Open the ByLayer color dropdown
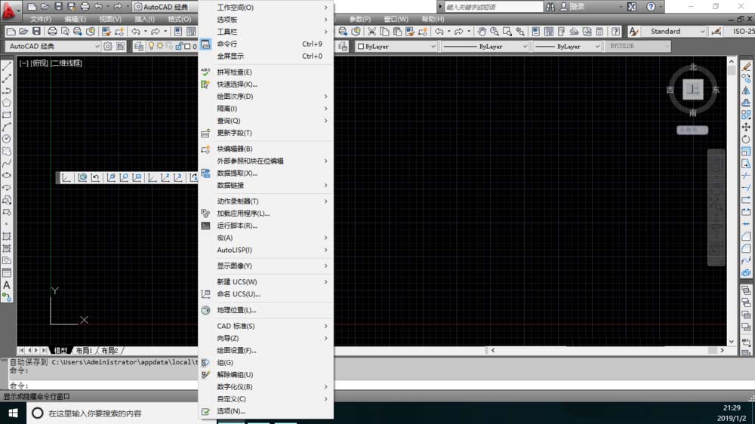The image size is (755, 424). click(396, 46)
